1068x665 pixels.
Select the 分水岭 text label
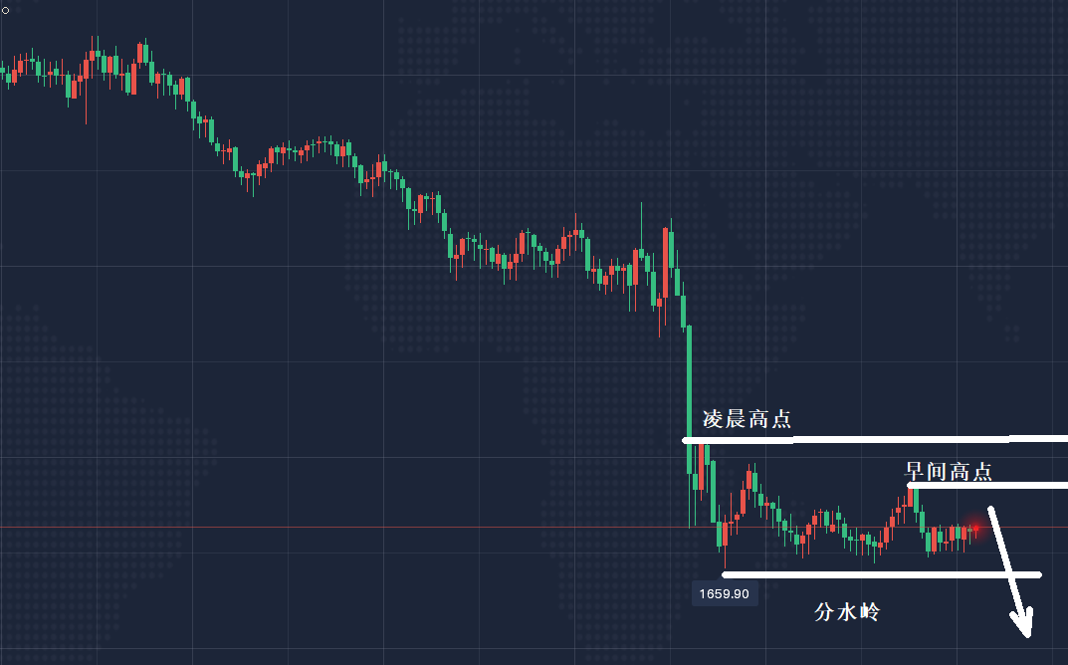click(x=847, y=613)
